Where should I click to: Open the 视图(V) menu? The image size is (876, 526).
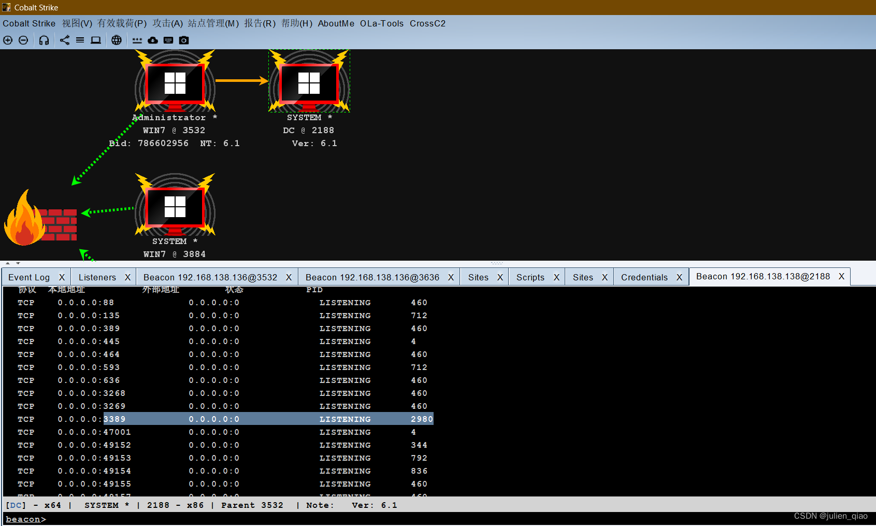77,23
